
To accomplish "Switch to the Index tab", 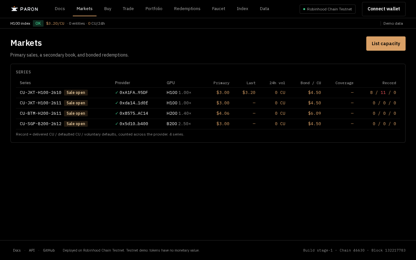I will point(242,9).
